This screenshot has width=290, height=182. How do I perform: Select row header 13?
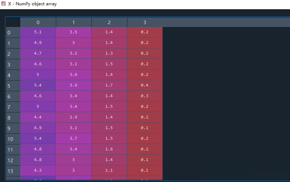click(13, 171)
